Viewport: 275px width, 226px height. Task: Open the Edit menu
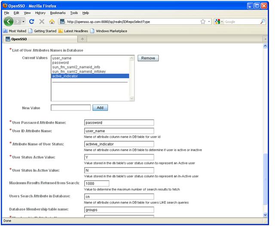click(16, 13)
